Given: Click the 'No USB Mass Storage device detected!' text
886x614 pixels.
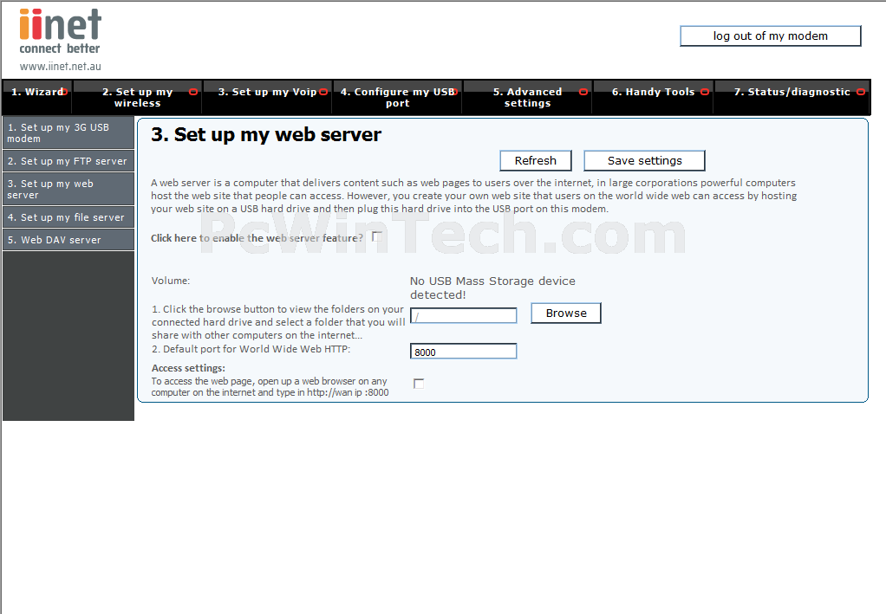Looking at the screenshot, I should coord(492,288).
